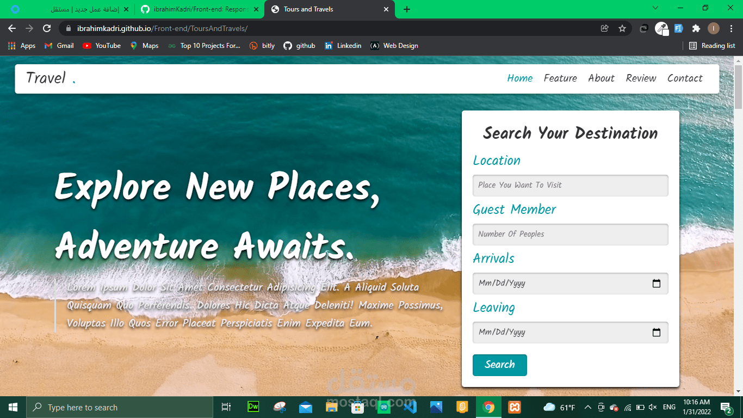This screenshot has width=743, height=418.
Task: Open the color picker eyedropper extension
Action: (661, 28)
